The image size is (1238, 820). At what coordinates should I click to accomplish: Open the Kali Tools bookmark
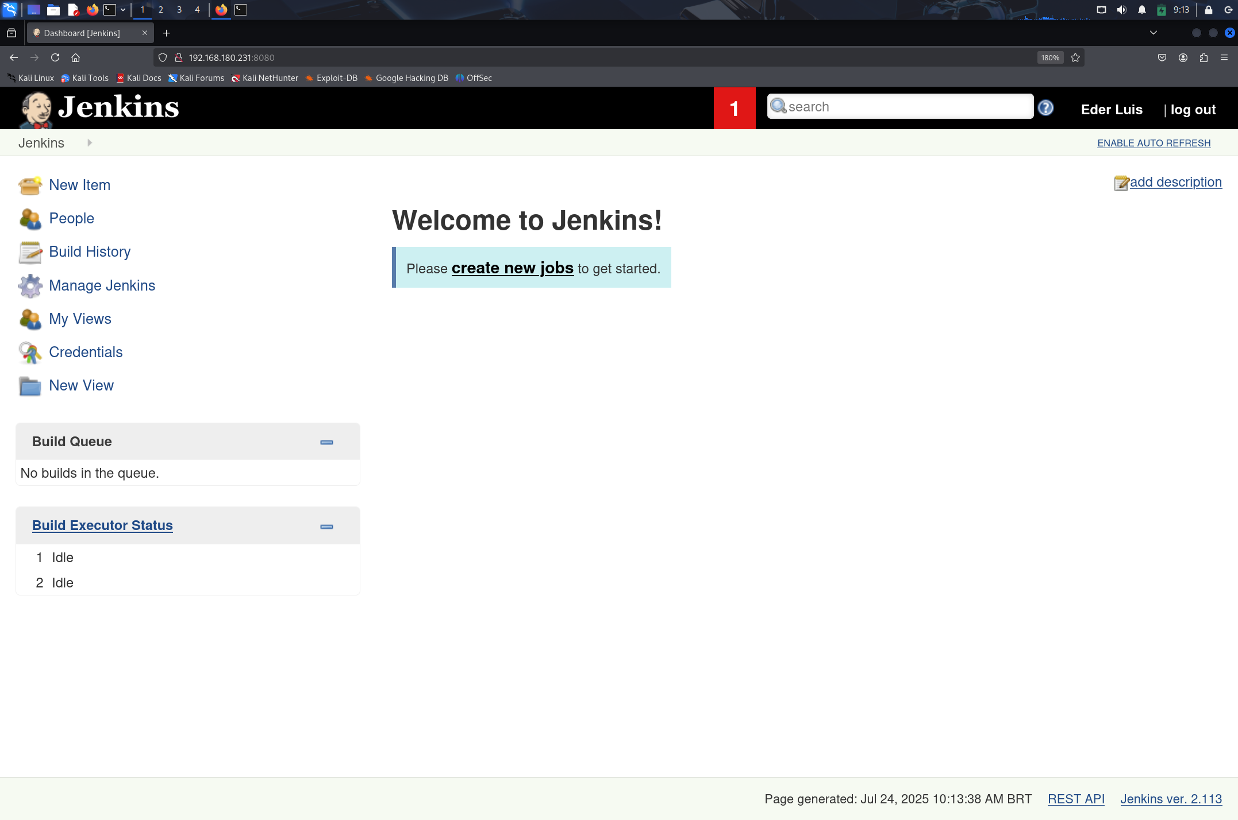click(85, 78)
